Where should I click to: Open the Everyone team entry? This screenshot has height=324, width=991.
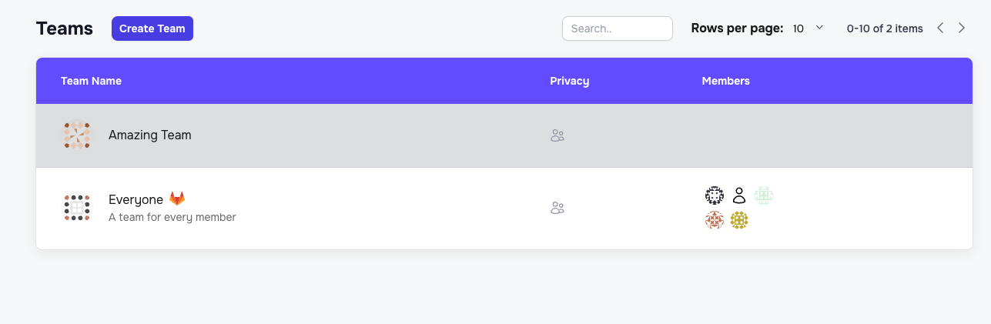pos(136,199)
